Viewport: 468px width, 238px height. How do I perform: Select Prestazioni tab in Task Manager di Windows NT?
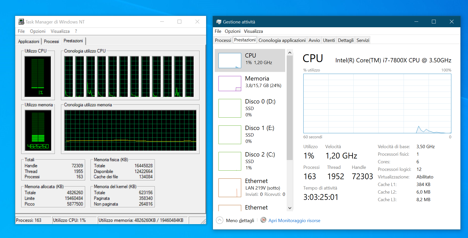[73, 41]
